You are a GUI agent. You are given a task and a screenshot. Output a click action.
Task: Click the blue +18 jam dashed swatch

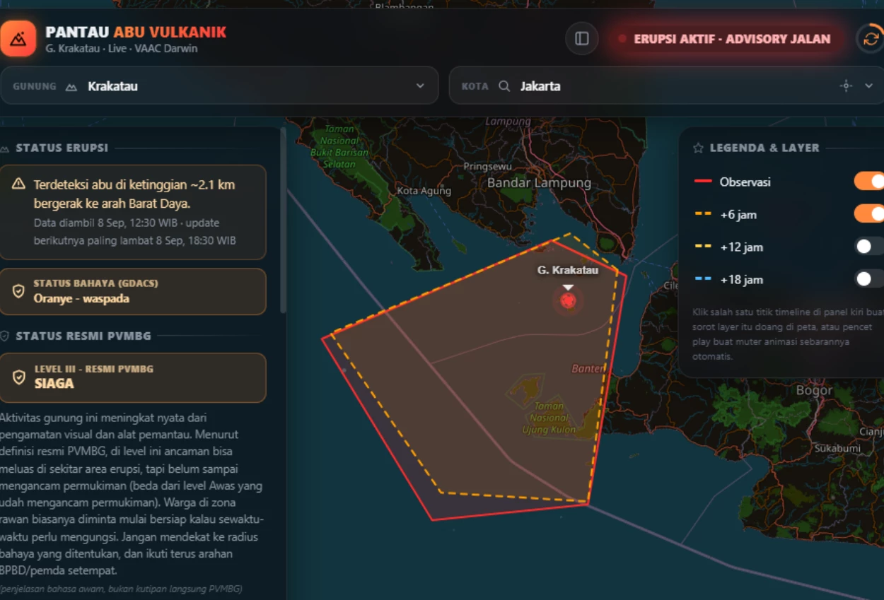tap(702, 279)
